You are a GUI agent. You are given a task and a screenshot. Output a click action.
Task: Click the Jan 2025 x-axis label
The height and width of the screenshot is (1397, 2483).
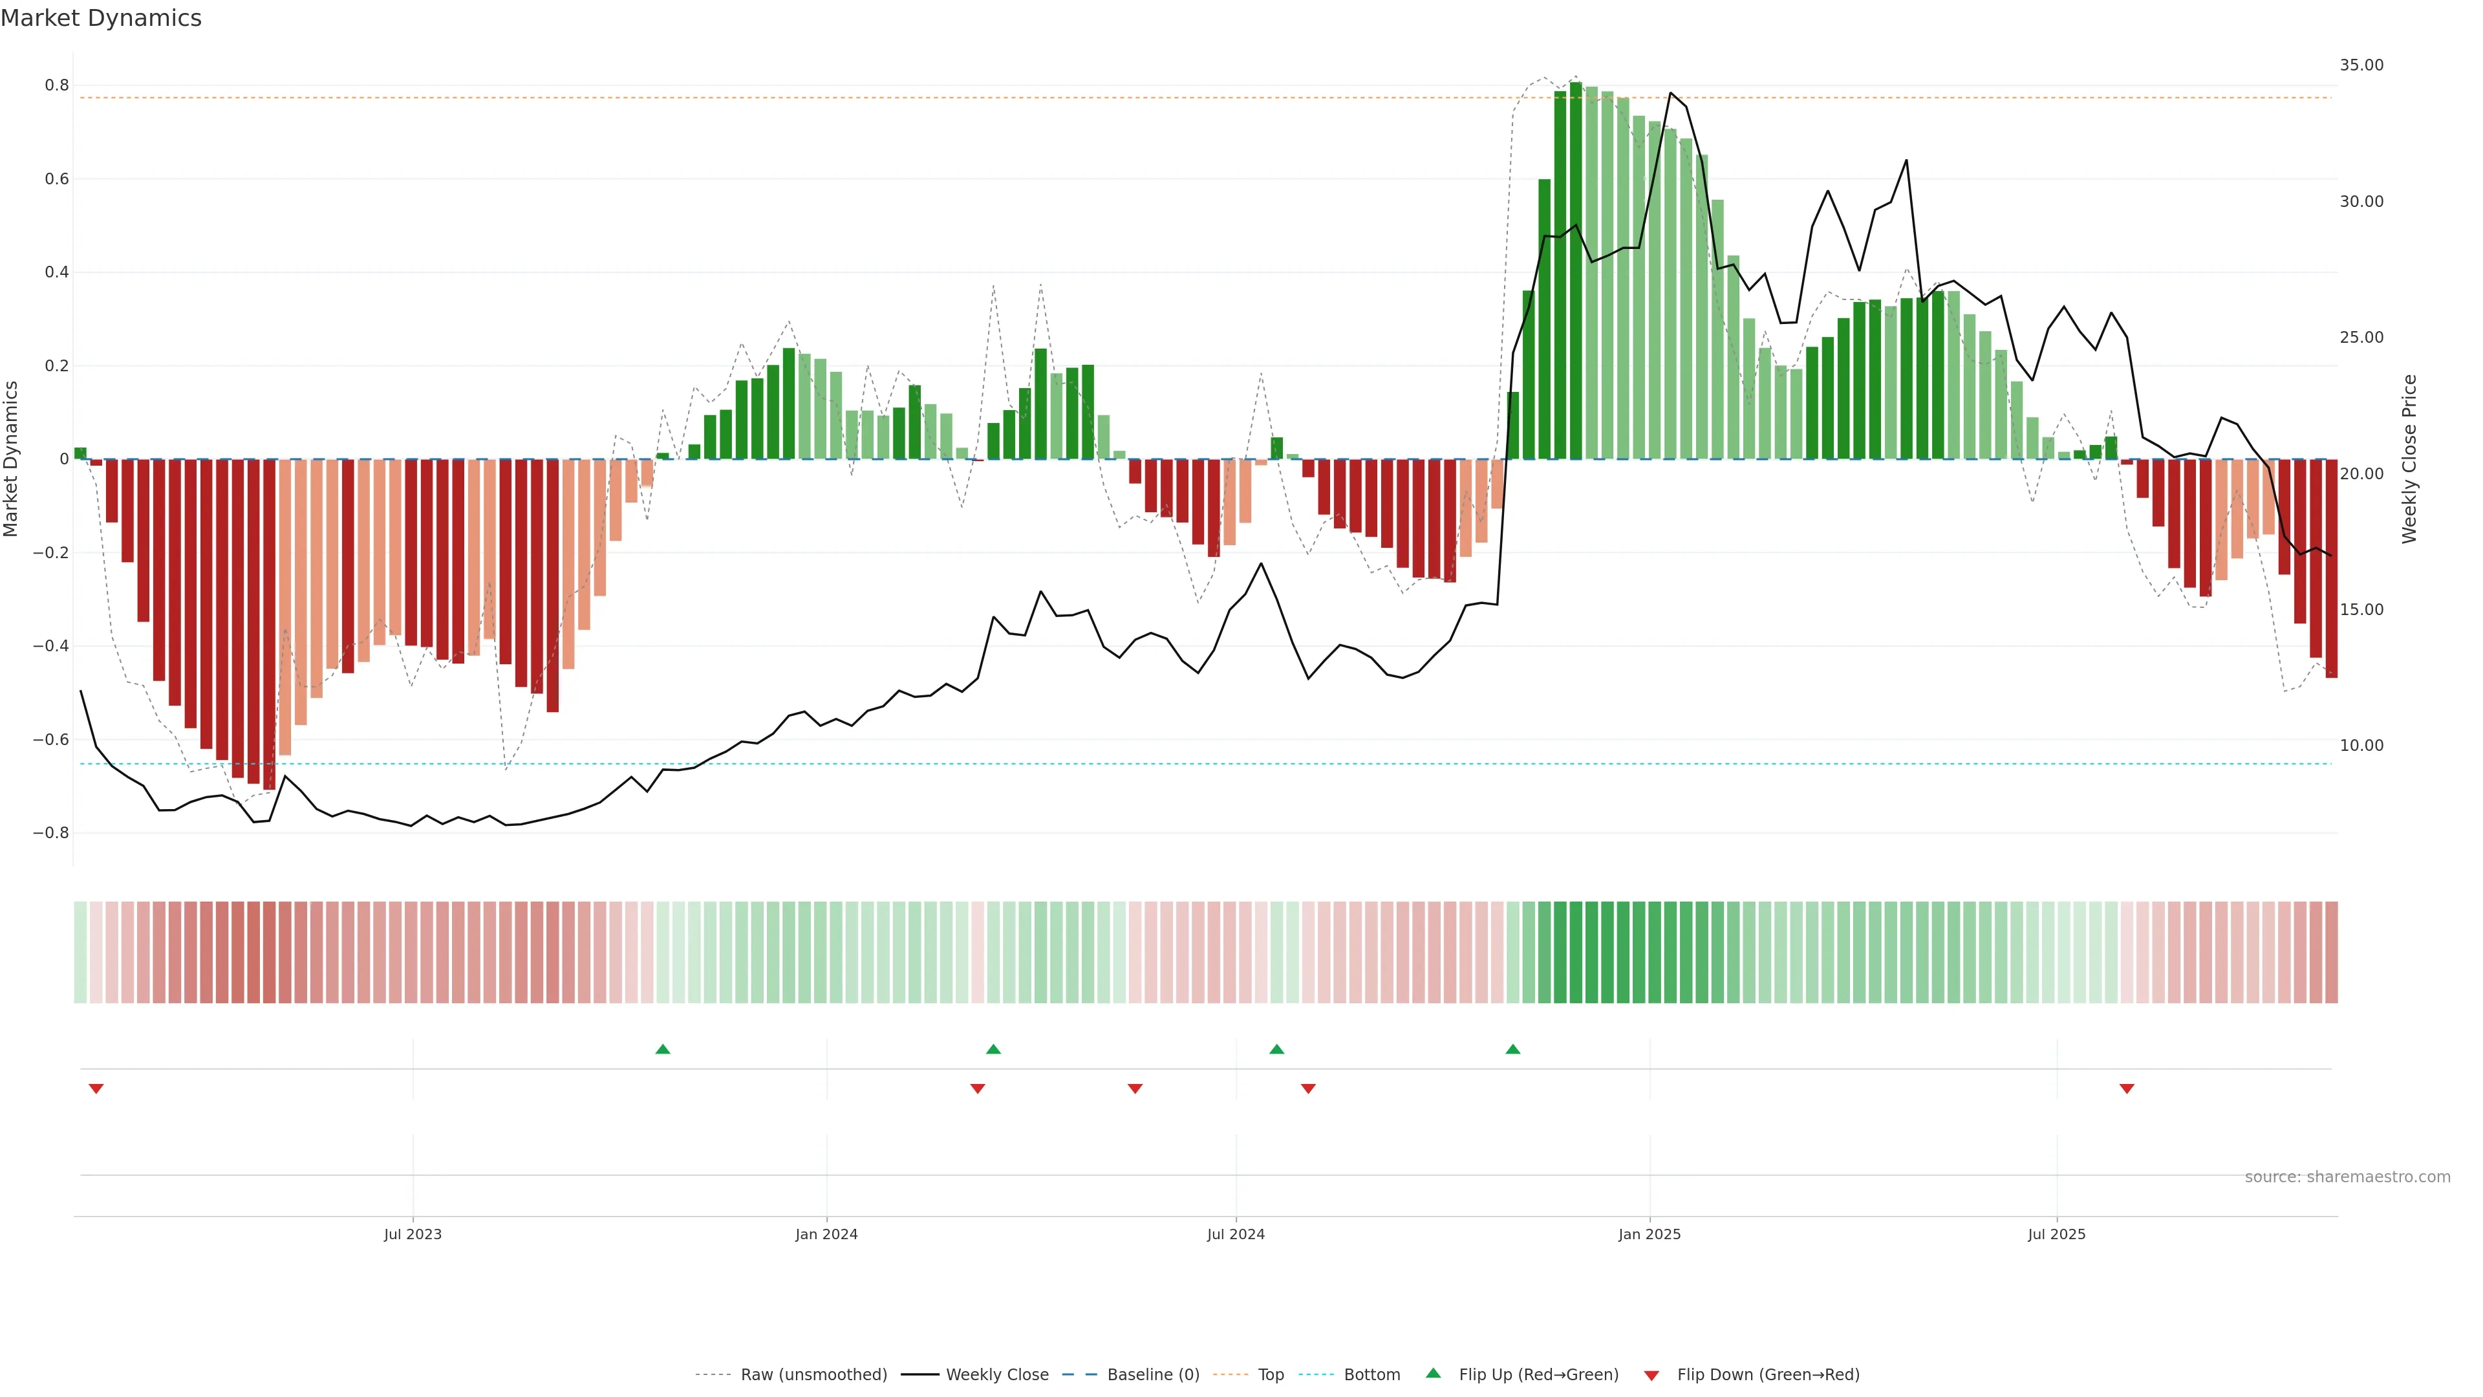pyautogui.click(x=1650, y=1234)
